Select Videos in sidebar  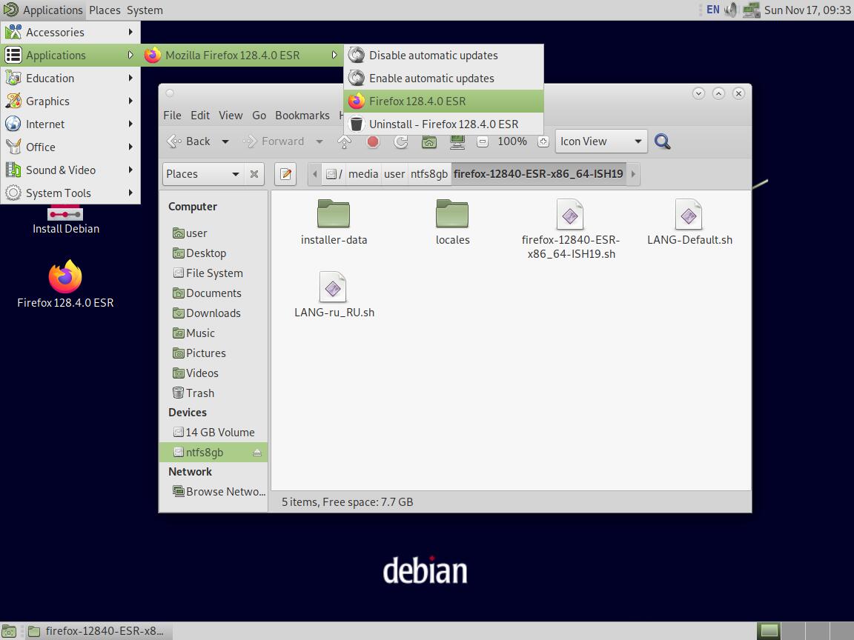click(x=213, y=373)
